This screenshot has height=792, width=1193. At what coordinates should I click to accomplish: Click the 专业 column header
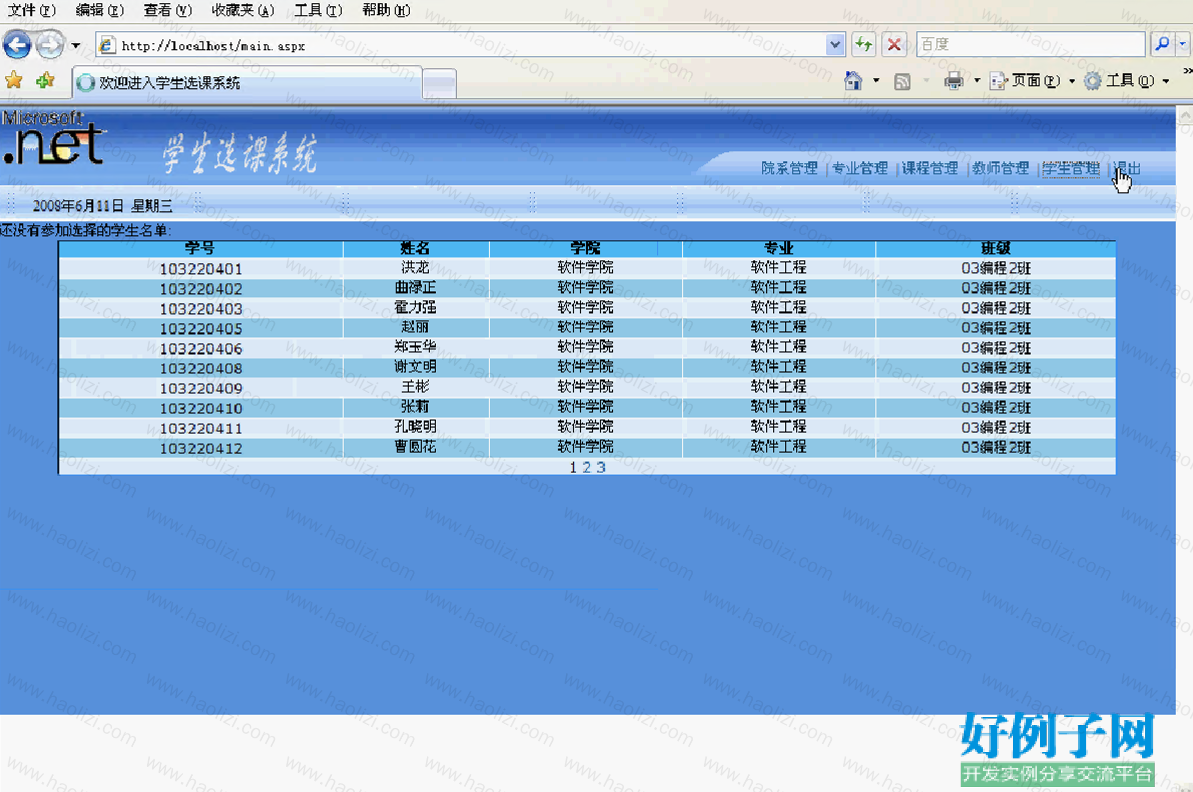coord(778,248)
